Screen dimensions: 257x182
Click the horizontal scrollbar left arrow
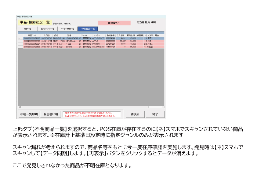pos(19,107)
